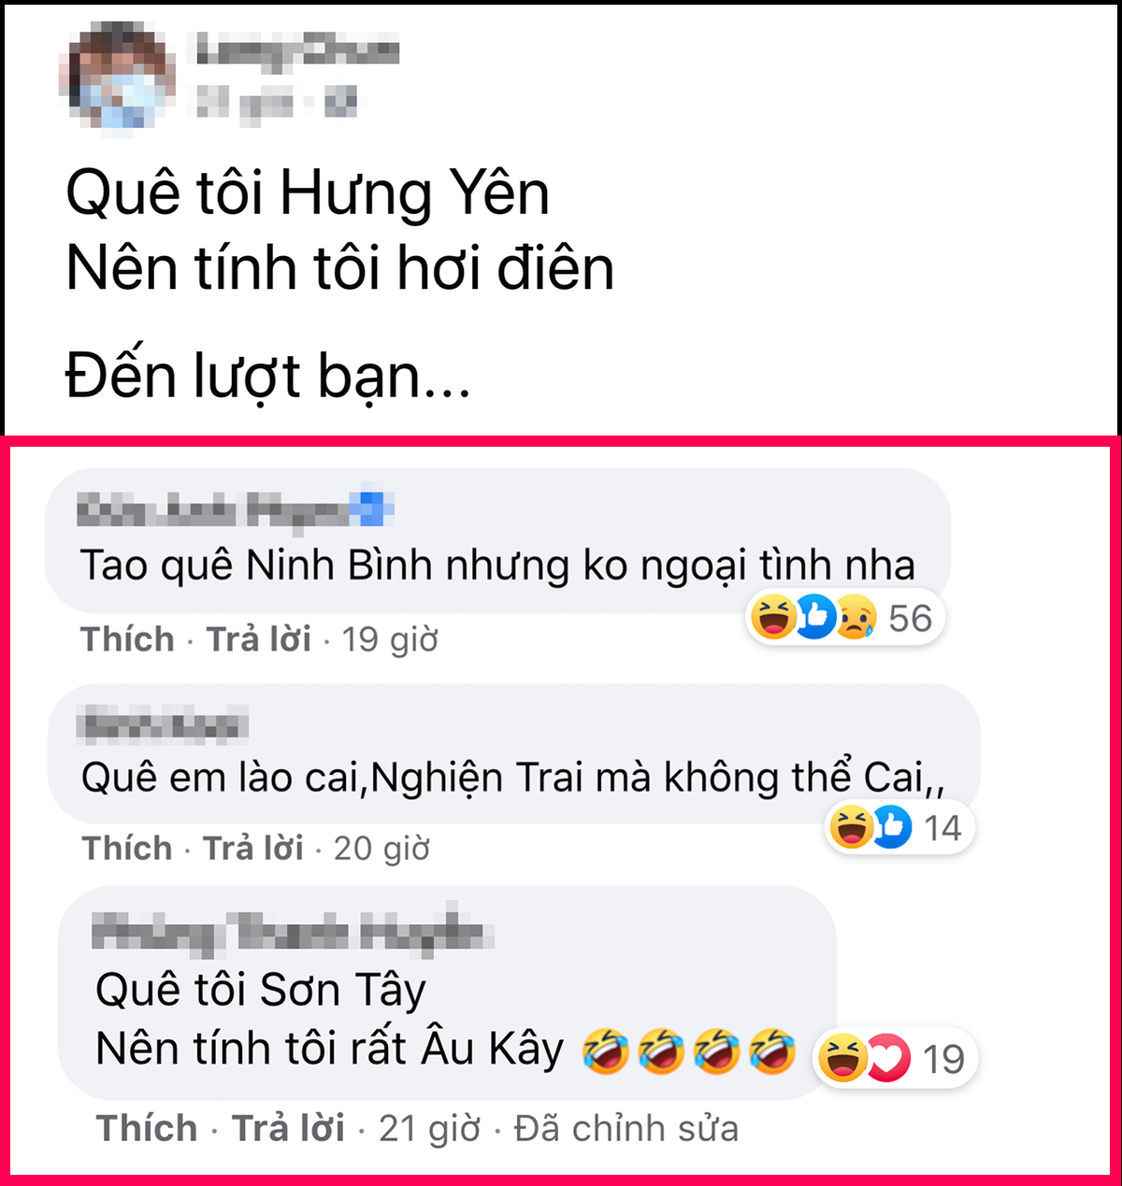The image size is (1122, 1186).
Task: Click the laughing emoji on Ninh Bình comment
Action: tap(774, 617)
